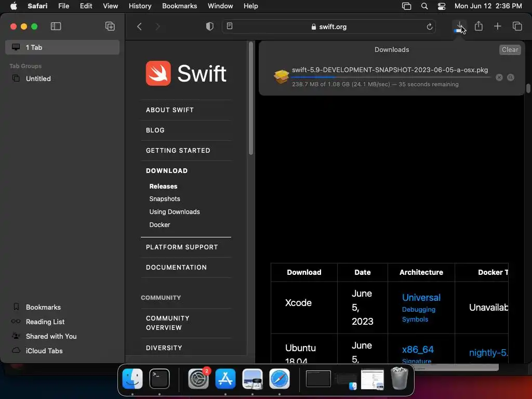Open the Platform Support page
The image size is (532, 399).
tap(182, 247)
